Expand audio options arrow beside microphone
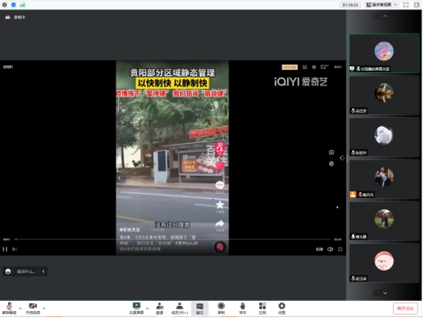Viewport: 423px width, 318px height. tap(20, 309)
